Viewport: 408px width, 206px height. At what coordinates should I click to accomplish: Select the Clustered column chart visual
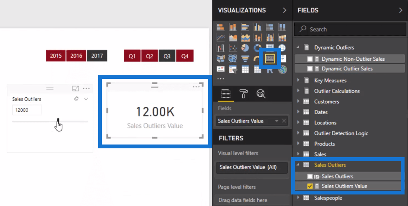[x=257, y=27]
